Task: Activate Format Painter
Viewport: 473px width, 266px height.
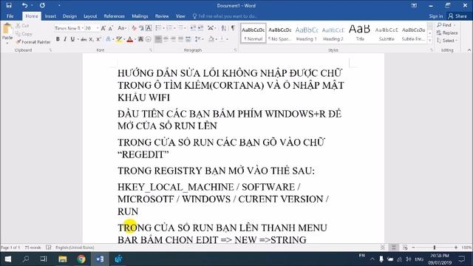Action: [33, 42]
